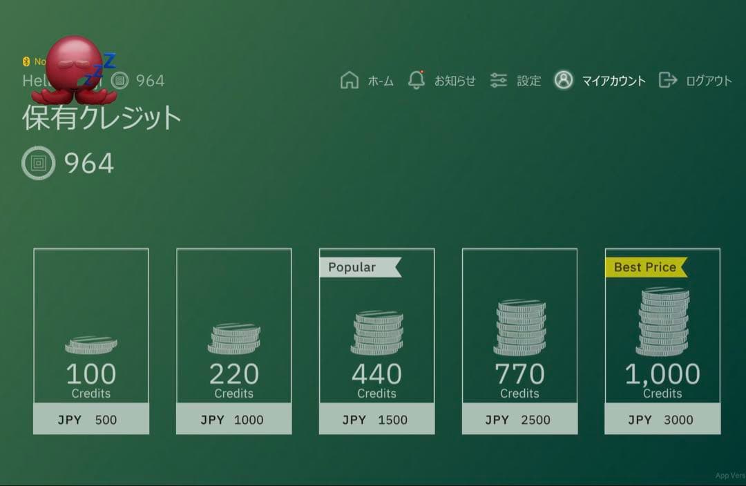
Task: Click the yellow Best Price ribbon
Action: pos(644,267)
